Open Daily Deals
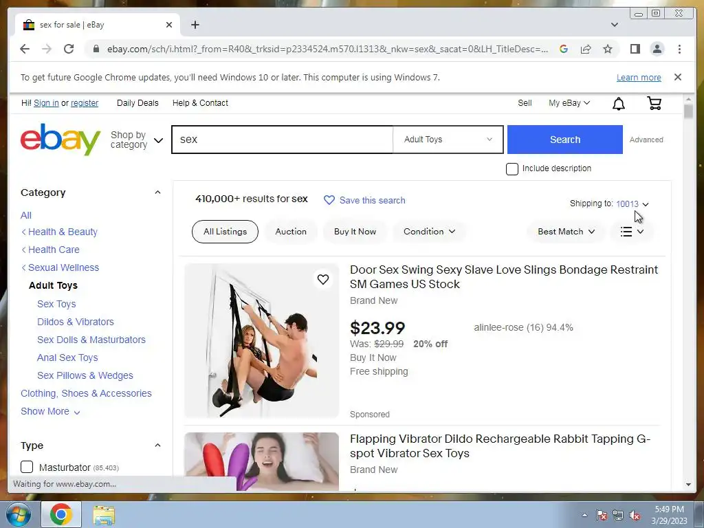This screenshot has height=528, width=704. click(137, 103)
